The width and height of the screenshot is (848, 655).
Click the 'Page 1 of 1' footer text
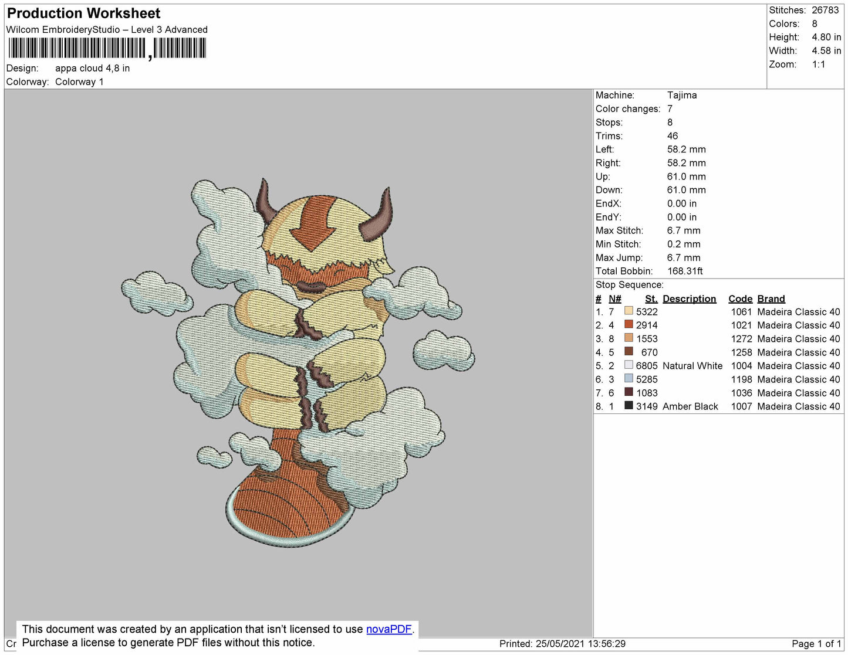(816, 643)
